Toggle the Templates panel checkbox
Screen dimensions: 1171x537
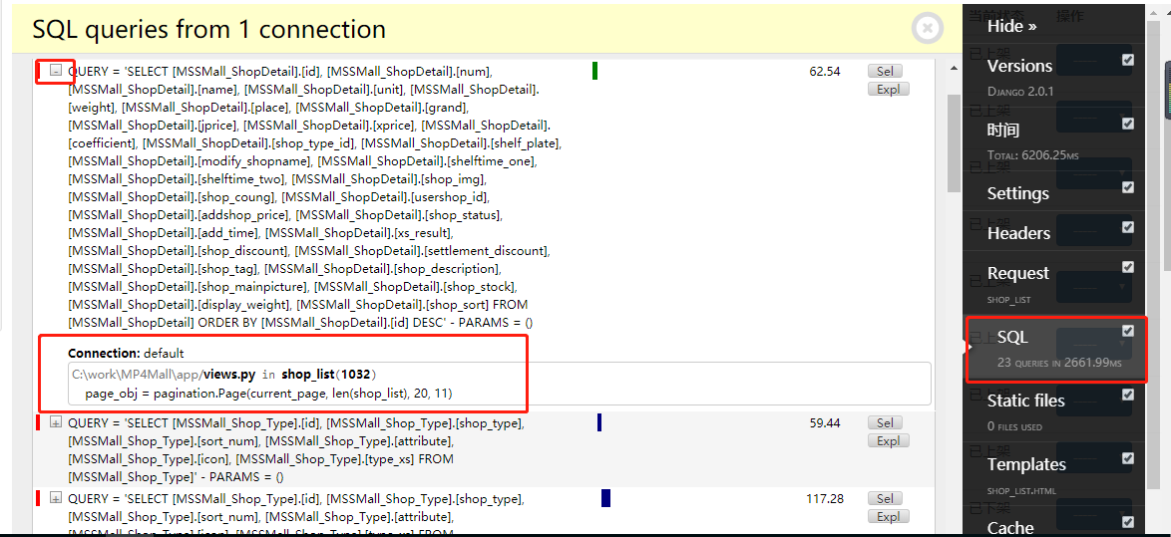click(x=1128, y=457)
